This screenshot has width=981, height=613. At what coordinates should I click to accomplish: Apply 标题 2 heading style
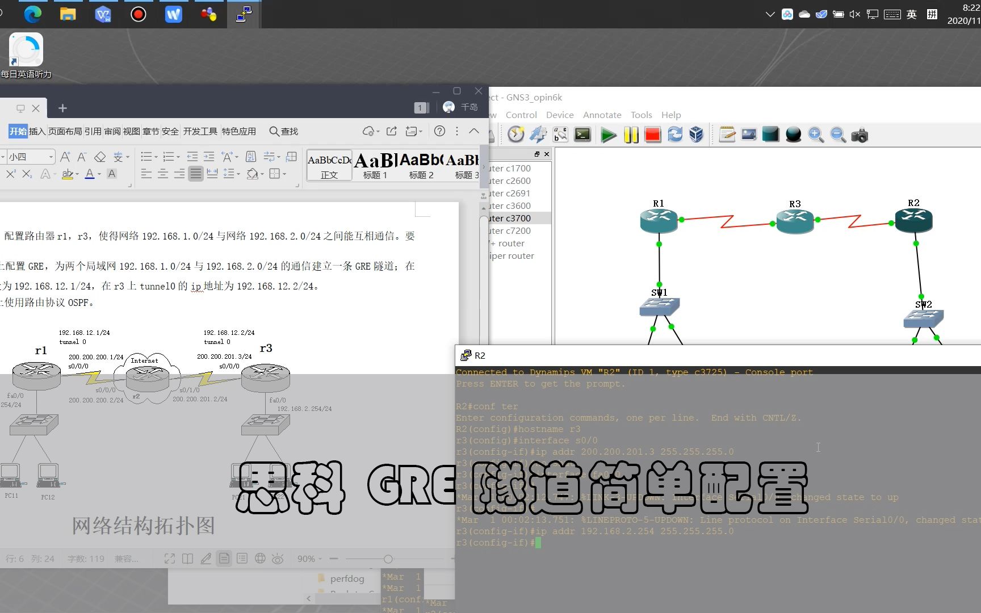click(421, 166)
